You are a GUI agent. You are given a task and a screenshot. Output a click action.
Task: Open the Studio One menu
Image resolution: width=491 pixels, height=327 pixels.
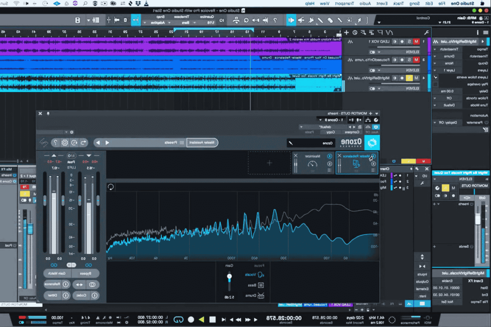coord(462,3)
